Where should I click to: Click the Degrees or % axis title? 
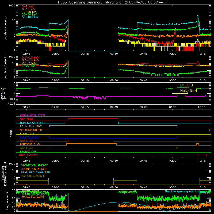pyautogui.click(x=7, y=200)
